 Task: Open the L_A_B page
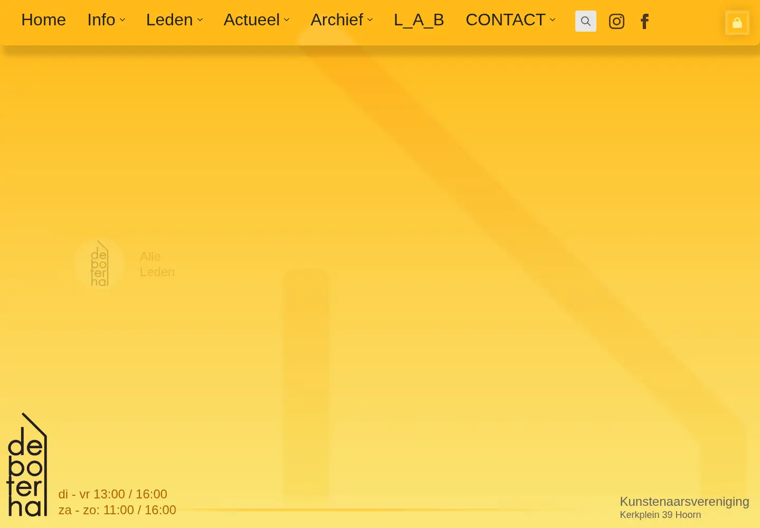419,20
